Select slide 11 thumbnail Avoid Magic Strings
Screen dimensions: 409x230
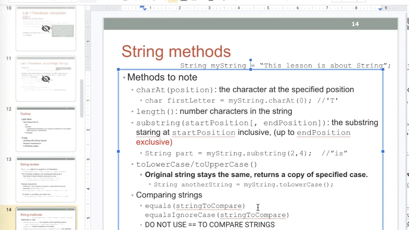pos(46,79)
